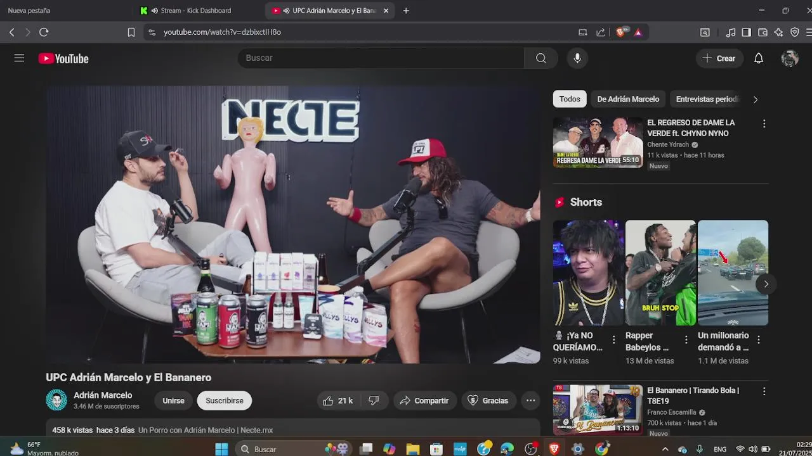
Task: Start voice search with the microphone
Action: coord(577,58)
